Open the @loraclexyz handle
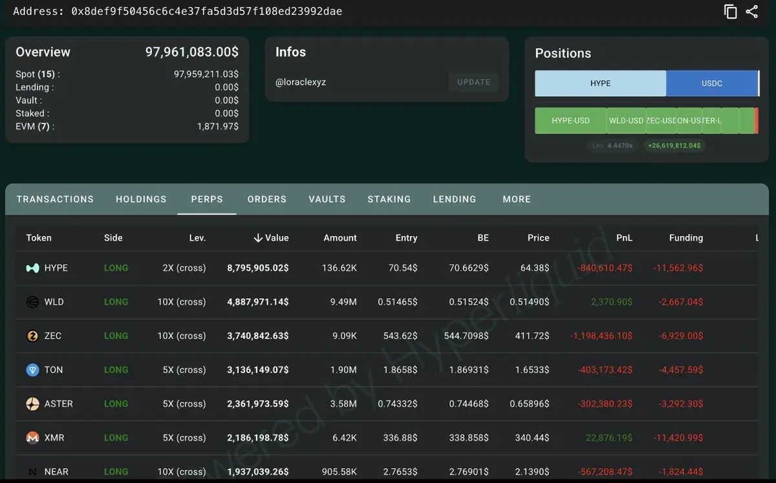 pyautogui.click(x=301, y=82)
